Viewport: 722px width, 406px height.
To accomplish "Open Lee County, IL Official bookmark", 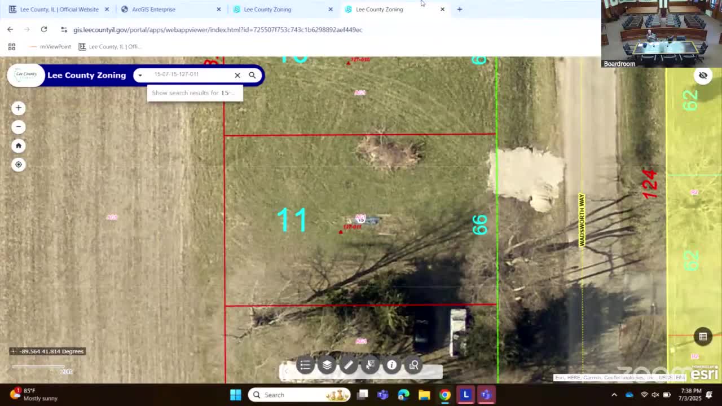I will [x=110, y=47].
